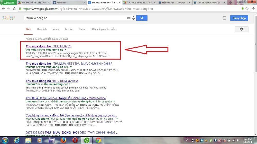Click the Cờ Rôm+ browser logo button
Screen dimensions: 257x144
8,3
